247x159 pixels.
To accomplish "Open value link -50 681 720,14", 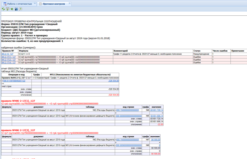I will click(x=156, y=110).
